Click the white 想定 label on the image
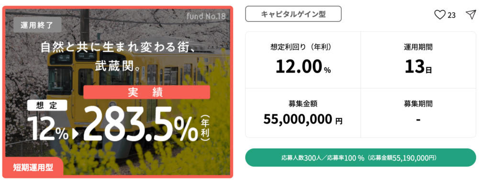490x182 pixels. point(47,106)
